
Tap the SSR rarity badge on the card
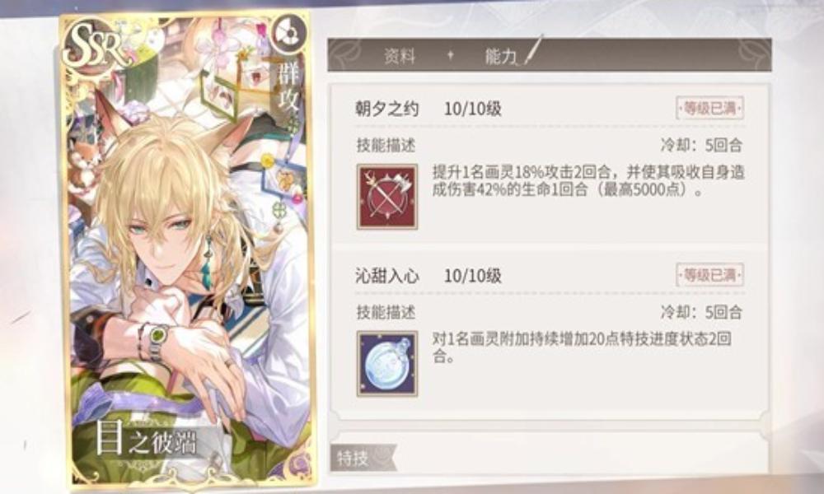point(96,45)
